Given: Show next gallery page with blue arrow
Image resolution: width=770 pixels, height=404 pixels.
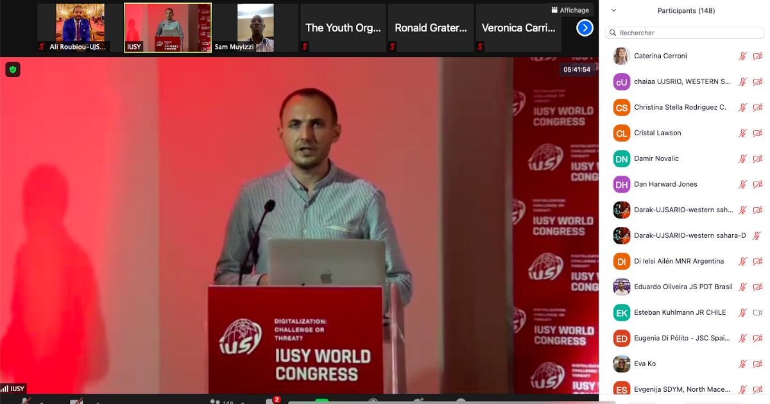Looking at the screenshot, I should tap(585, 28).
